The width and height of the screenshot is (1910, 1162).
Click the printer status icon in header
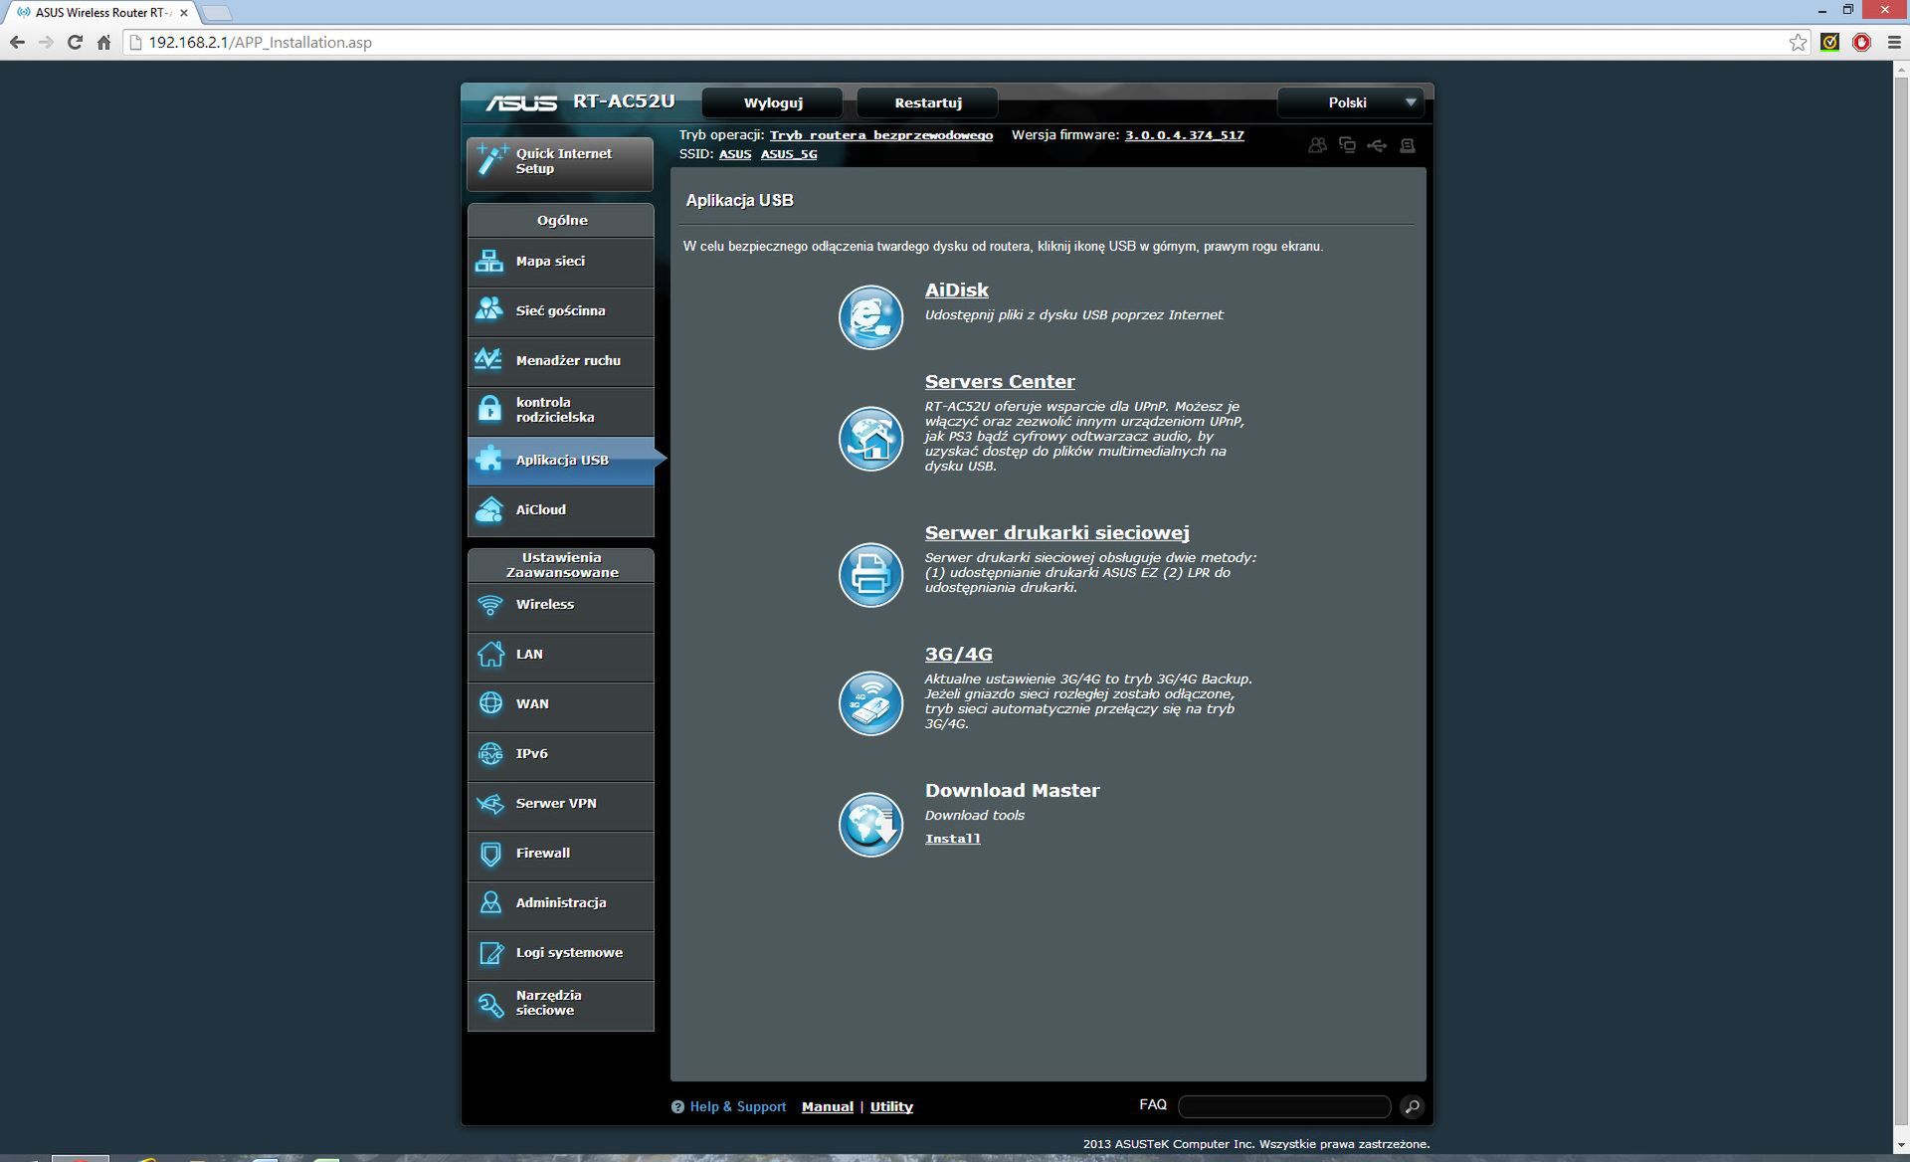pyautogui.click(x=1407, y=145)
